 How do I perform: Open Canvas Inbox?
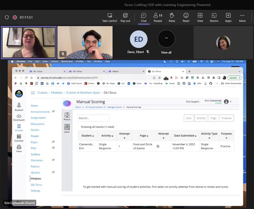pos(19,149)
